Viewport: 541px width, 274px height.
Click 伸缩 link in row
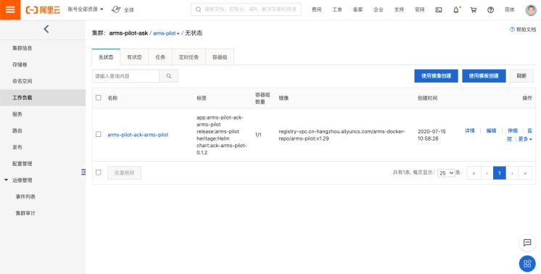pos(513,130)
